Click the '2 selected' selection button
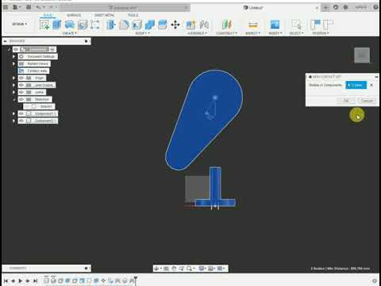 coord(356,85)
